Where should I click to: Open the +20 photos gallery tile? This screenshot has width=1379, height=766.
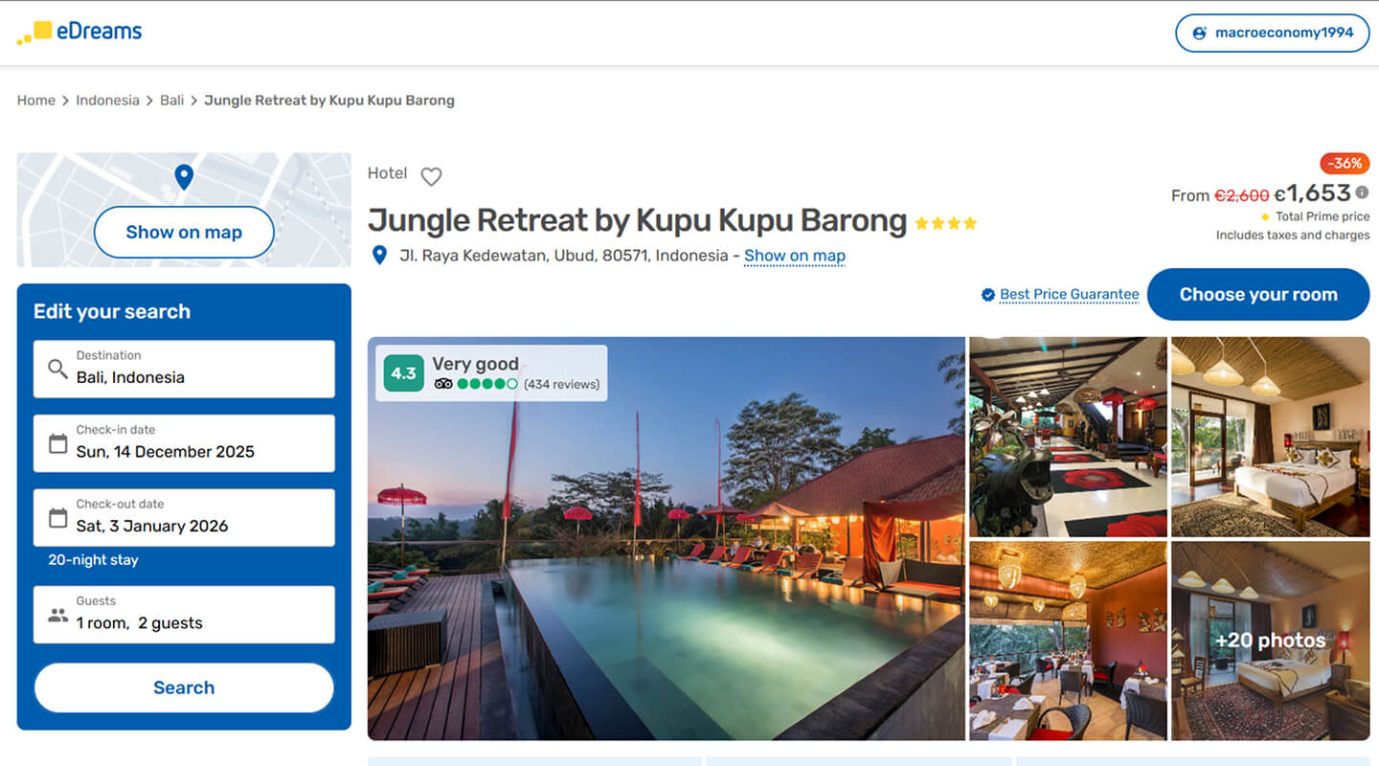coord(1271,641)
